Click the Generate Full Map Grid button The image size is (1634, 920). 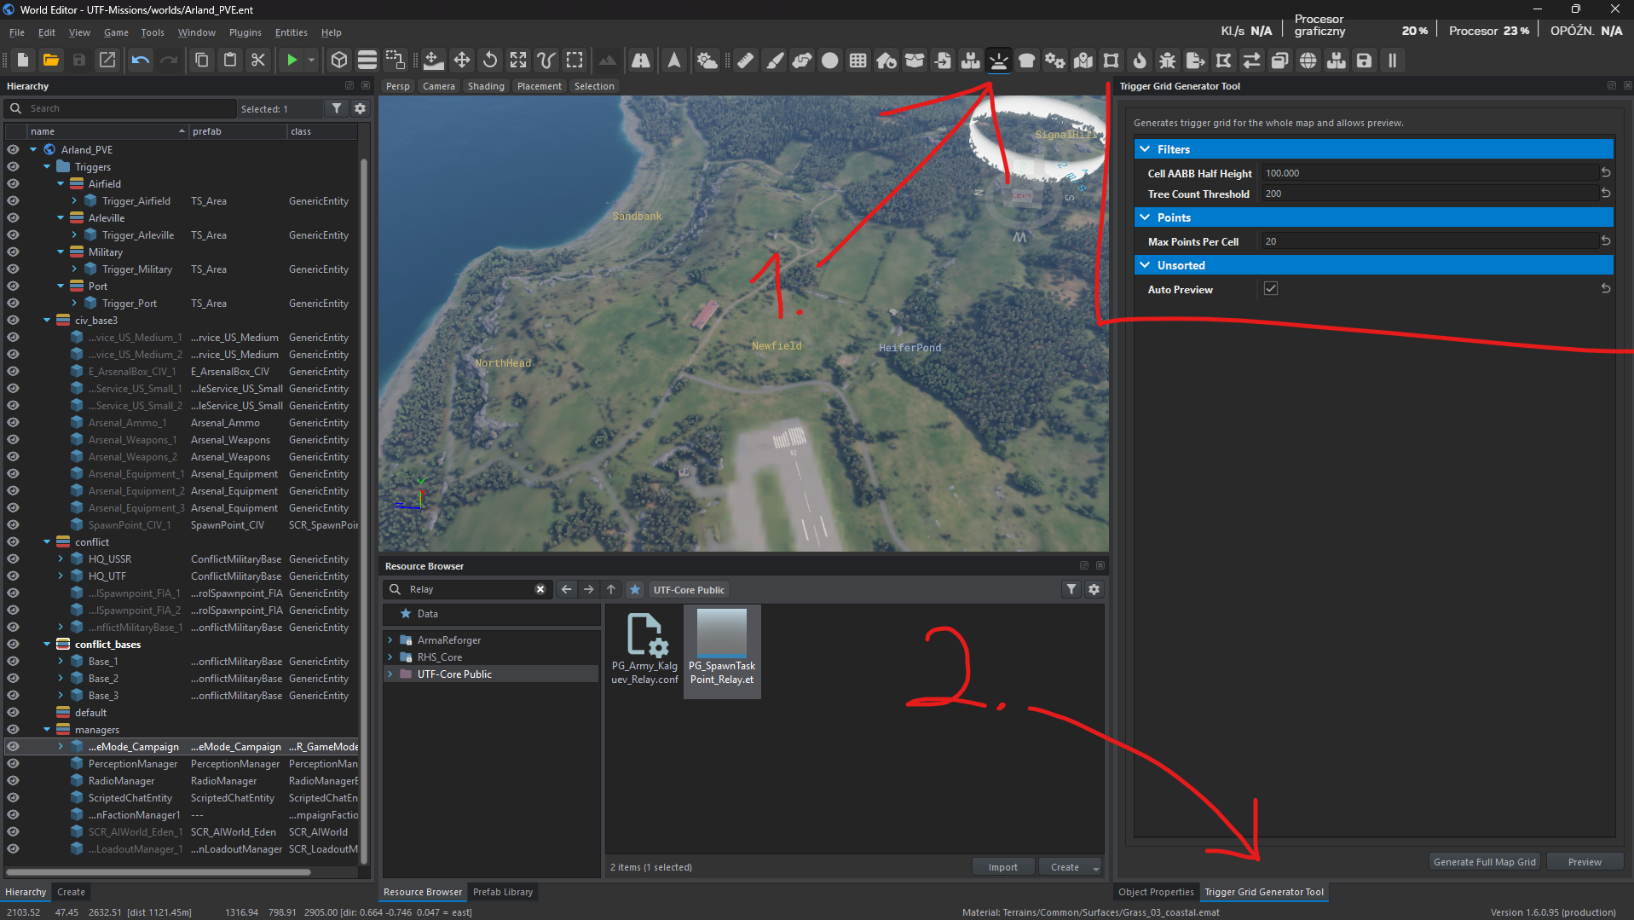(1484, 862)
